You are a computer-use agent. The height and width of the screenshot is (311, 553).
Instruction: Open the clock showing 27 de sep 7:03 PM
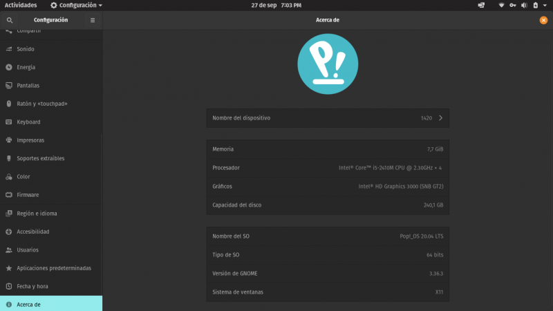(276, 5)
